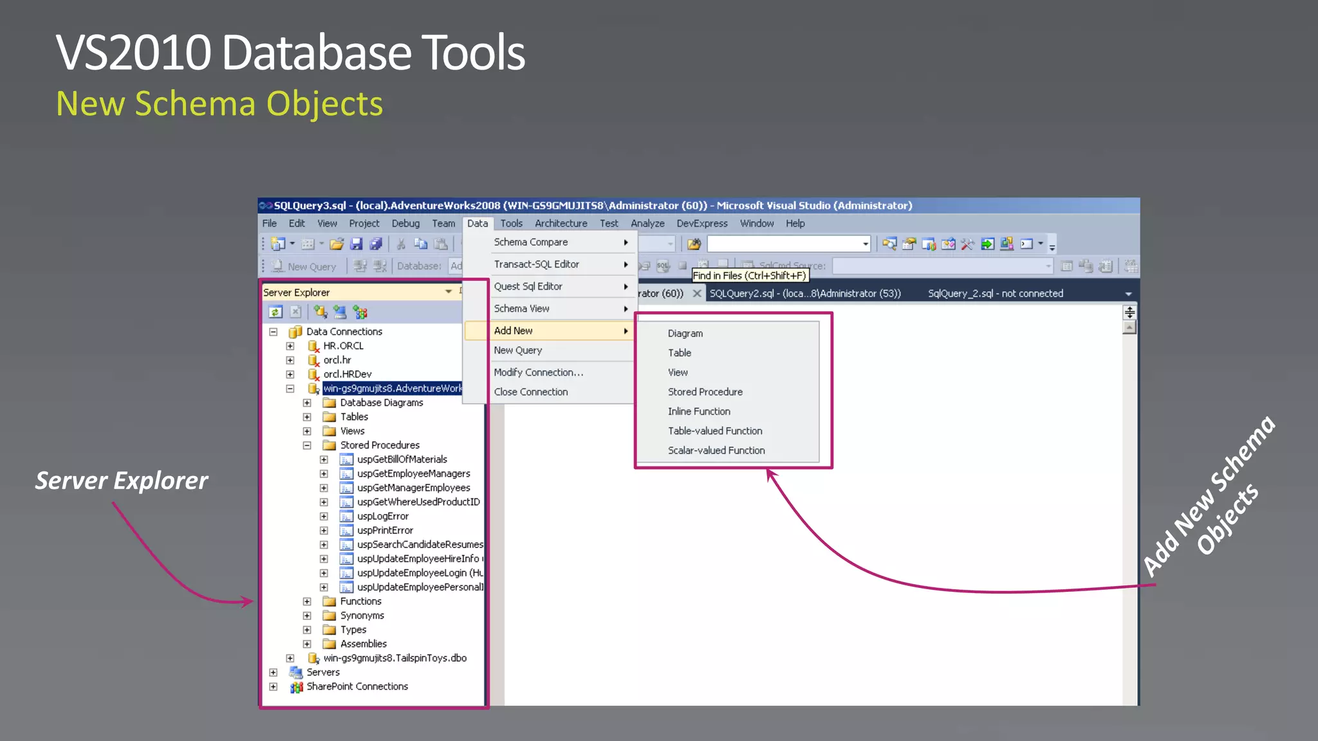
Task: Close the active SQLQuery3 document tab
Action: (697, 293)
